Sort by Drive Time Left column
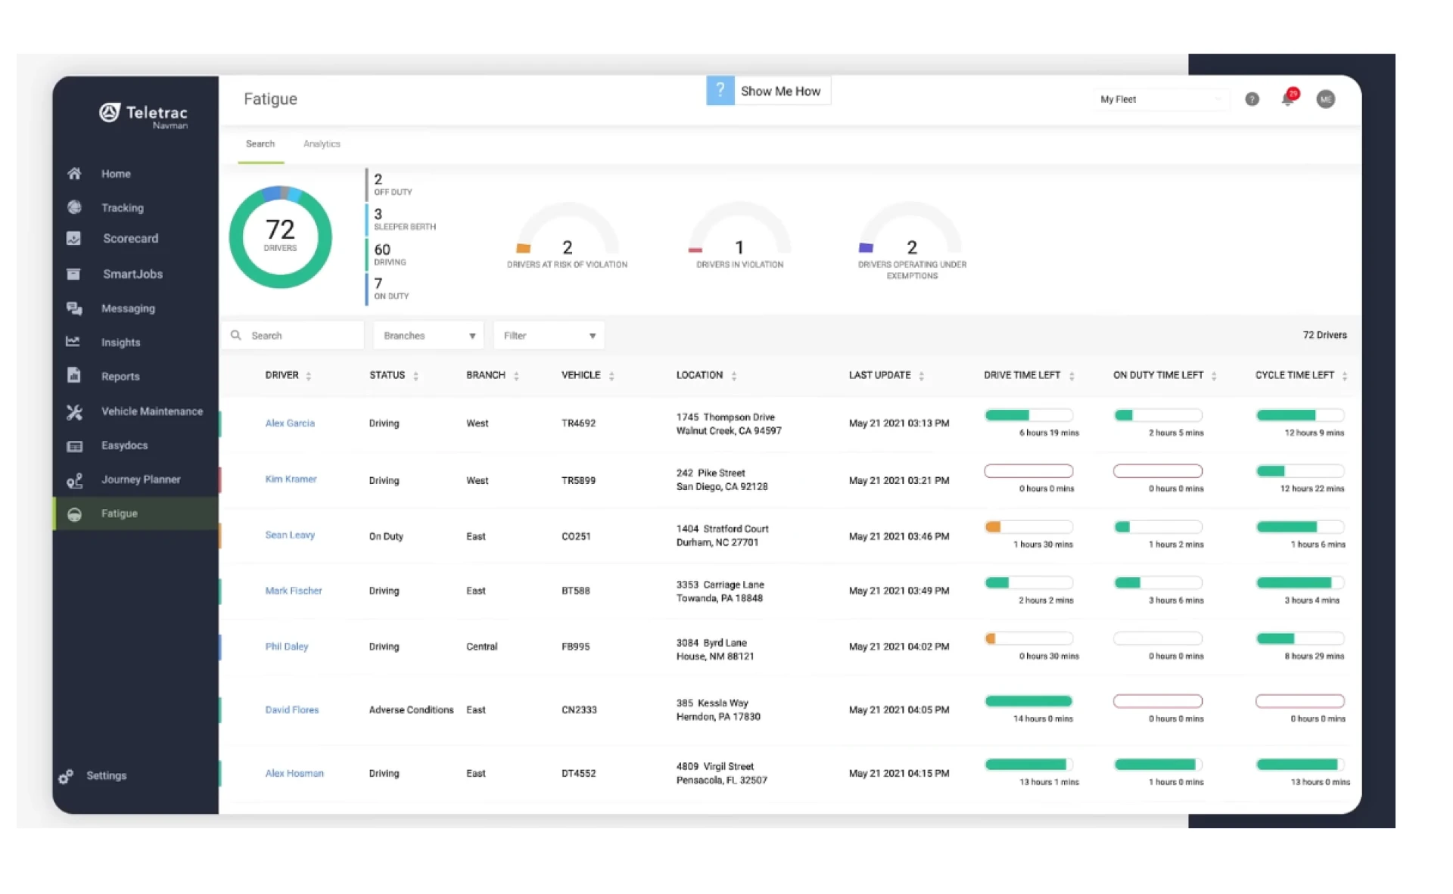1453x894 pixels. [1072, 376]
